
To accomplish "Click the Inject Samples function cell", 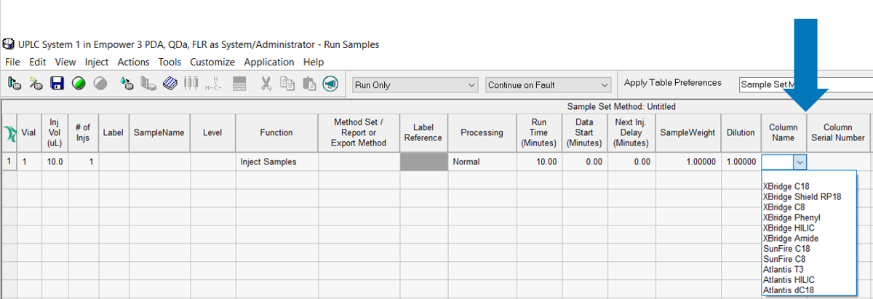I will pyautogui.click(x=276, y=162).
